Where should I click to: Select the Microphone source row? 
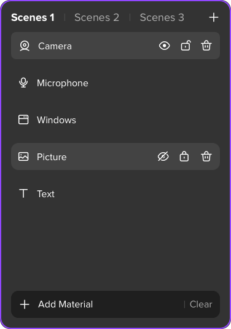pos(116,83)
